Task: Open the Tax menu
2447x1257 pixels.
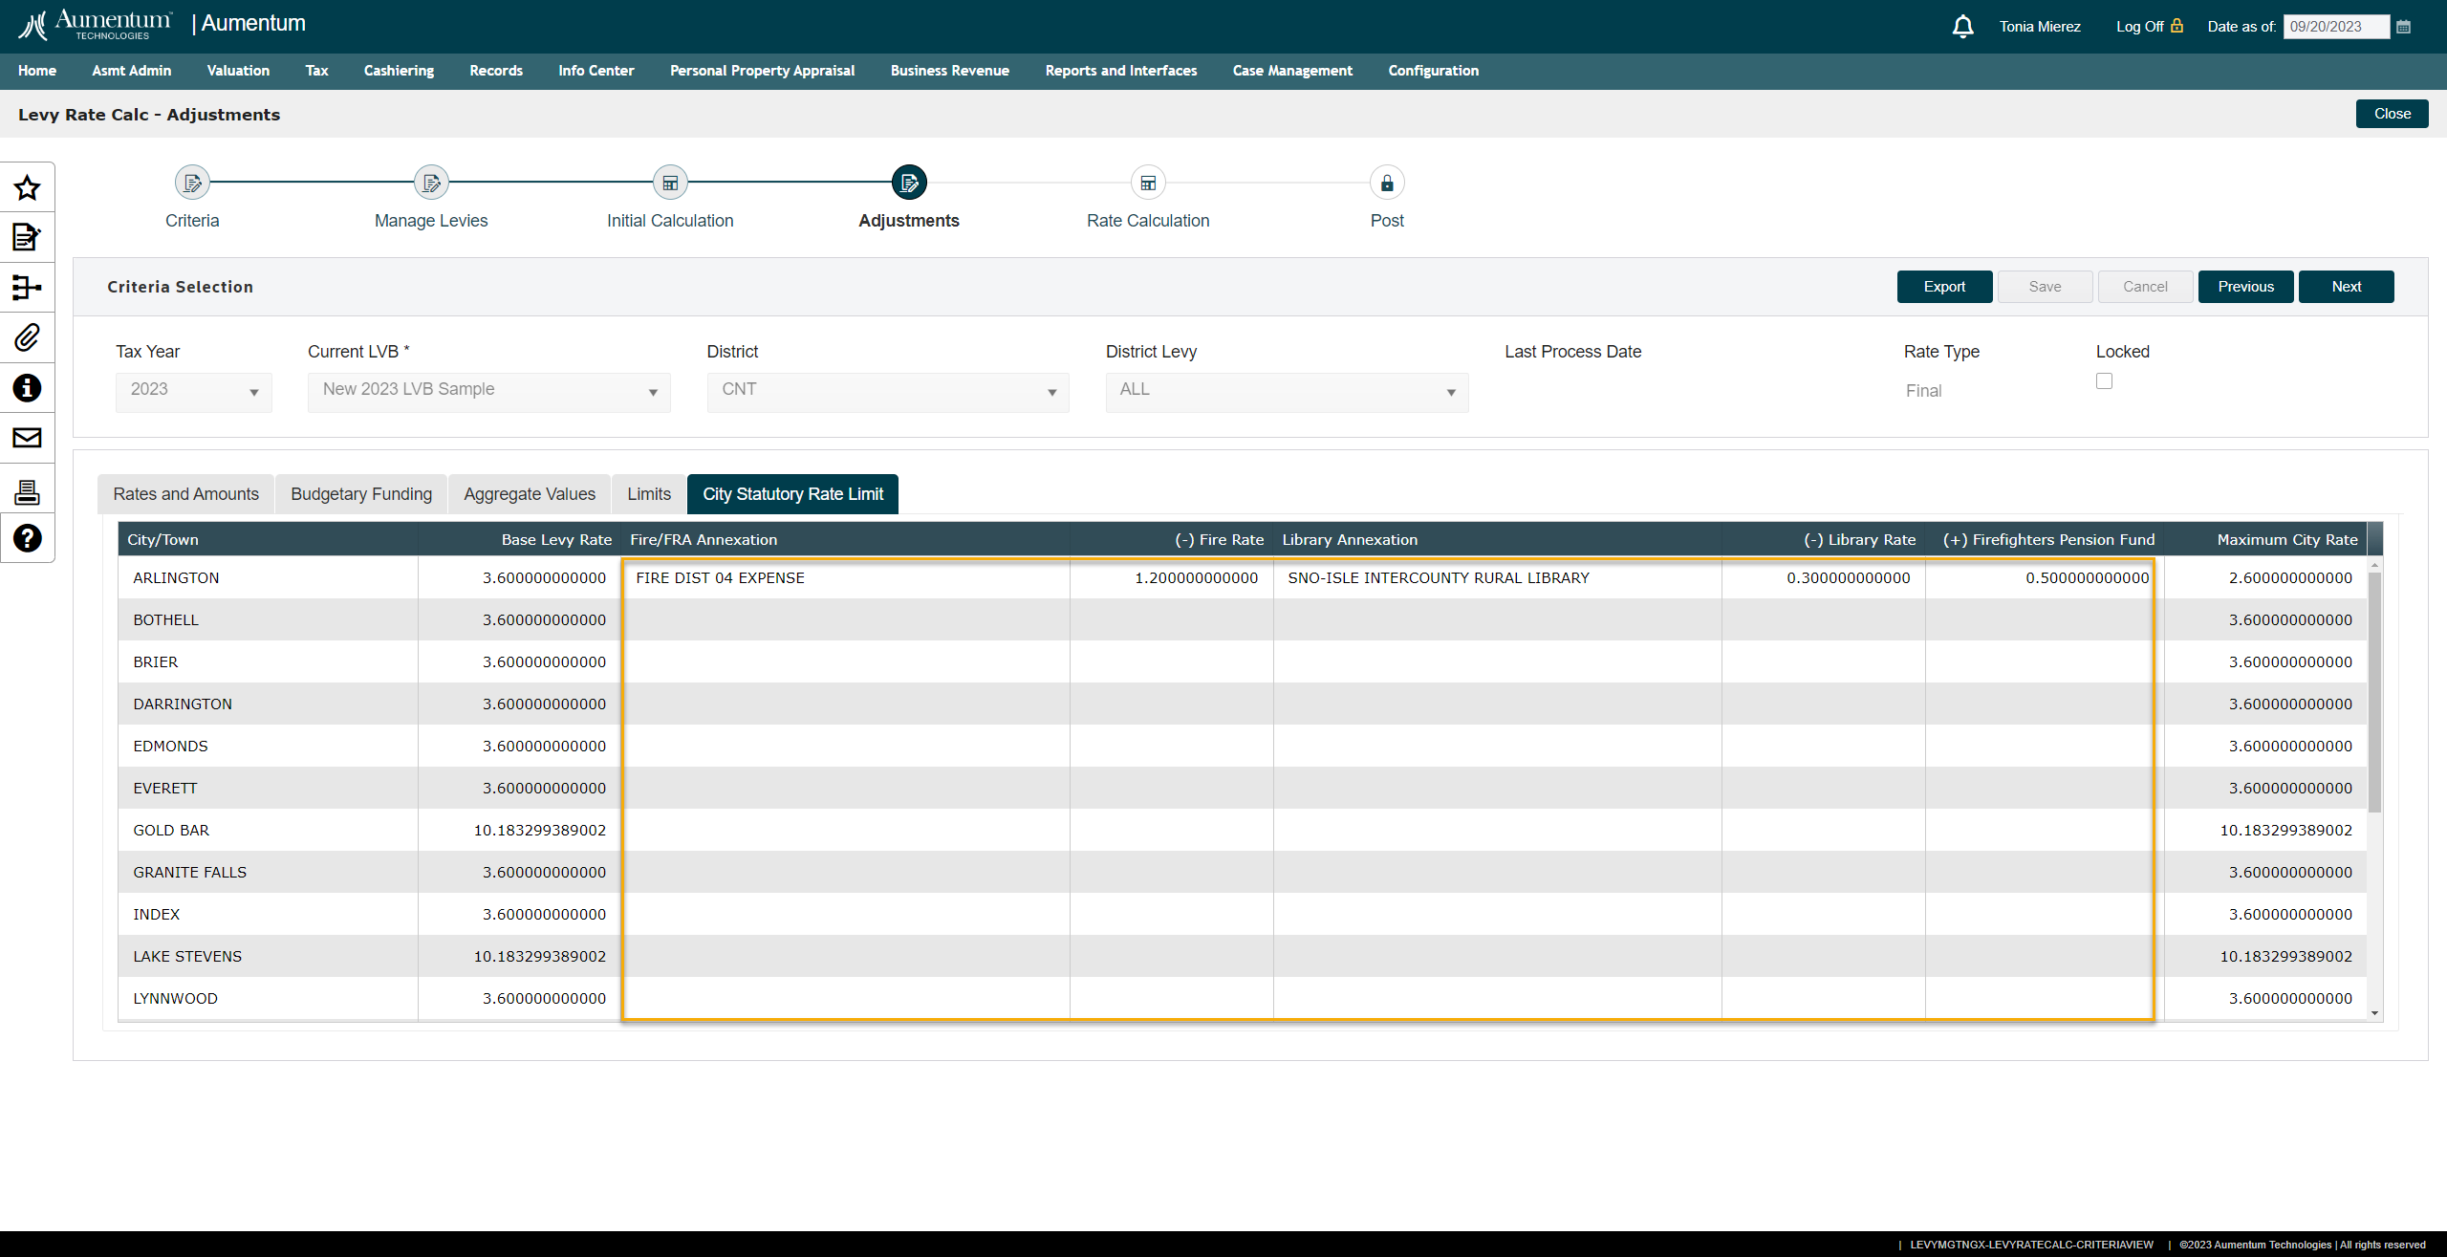Action: click(317, 71)
